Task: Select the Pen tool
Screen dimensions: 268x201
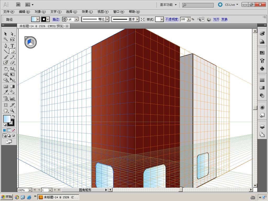Action: [x=5, y=46]
